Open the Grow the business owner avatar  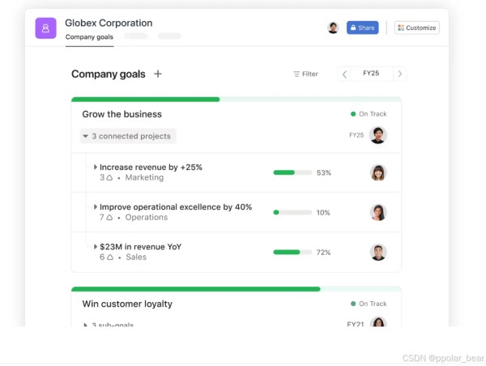click(x=377, y=135)
